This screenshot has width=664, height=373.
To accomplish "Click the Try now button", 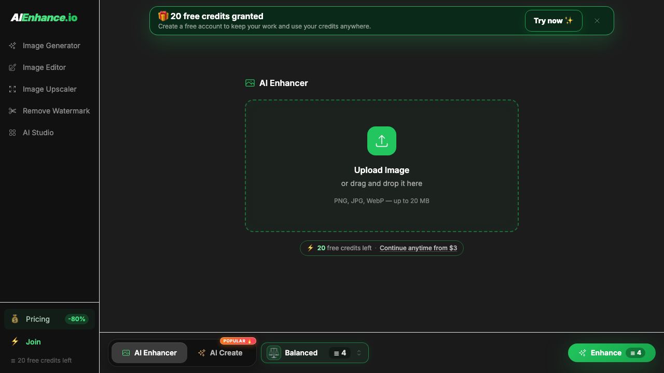I will (x=554, y=21).
